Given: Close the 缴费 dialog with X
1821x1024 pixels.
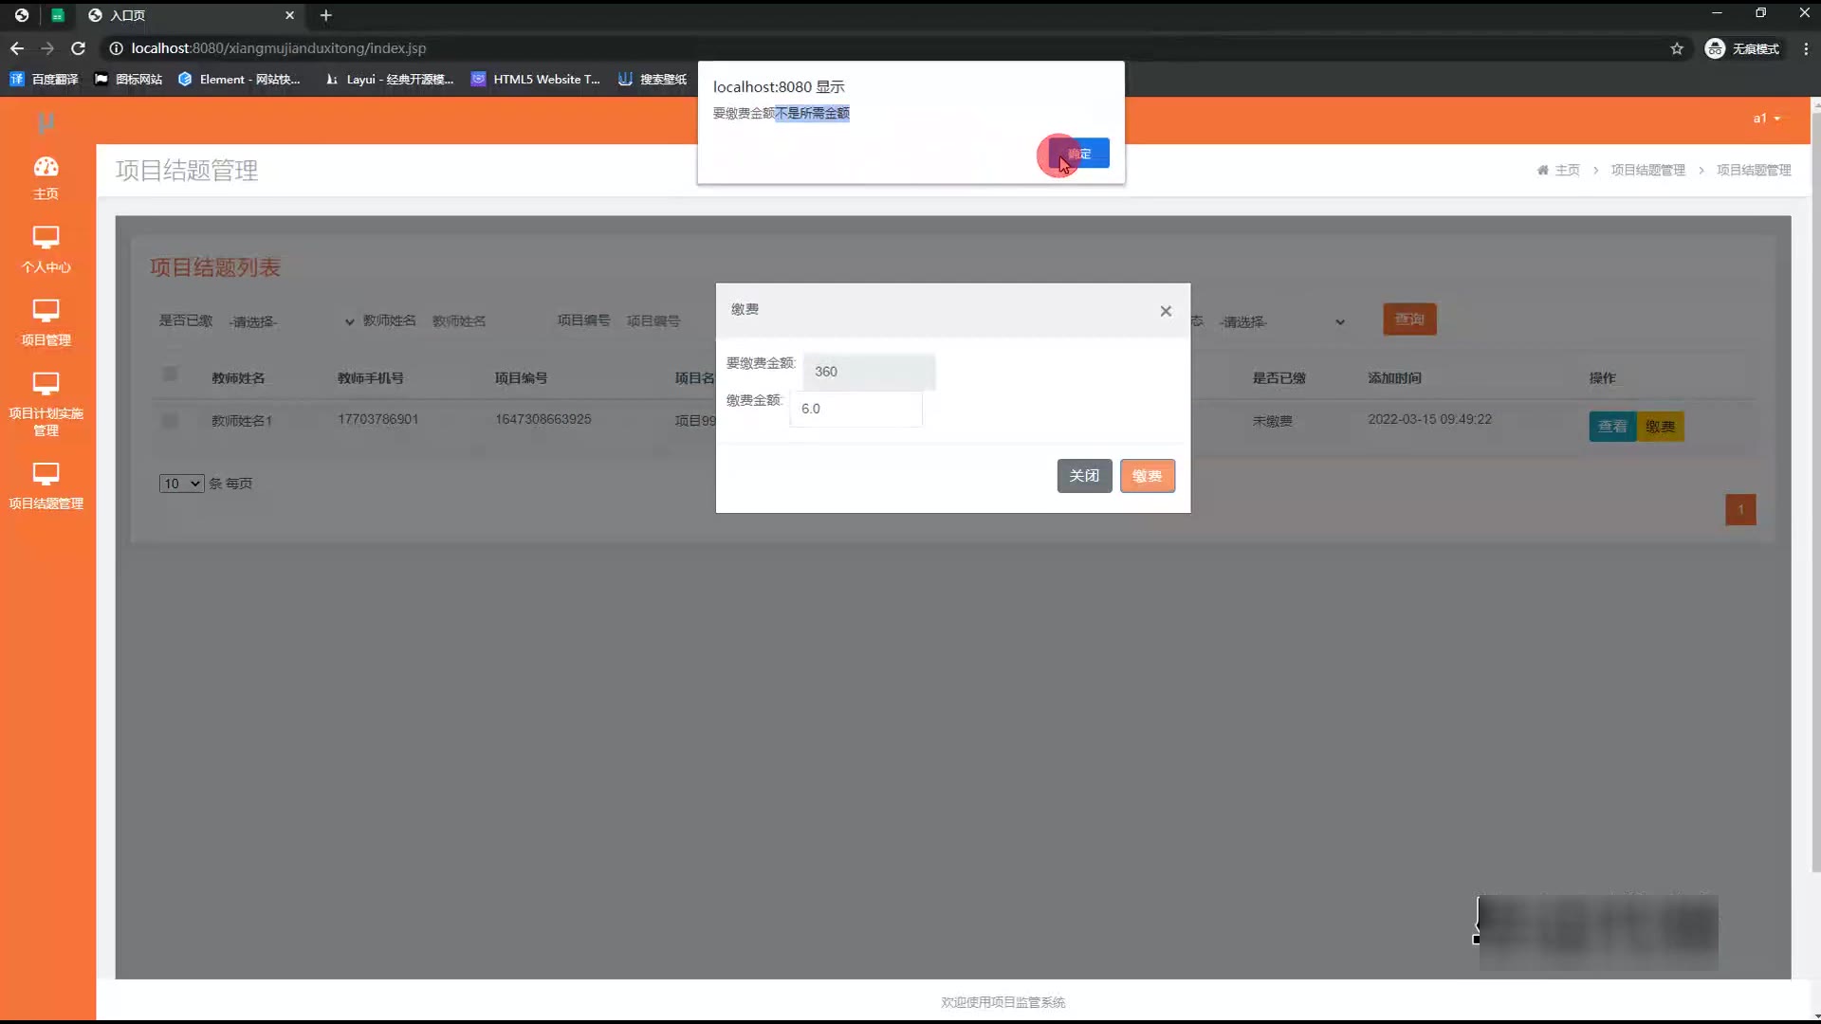Looking at the screenshot, I should (1166, 311).
